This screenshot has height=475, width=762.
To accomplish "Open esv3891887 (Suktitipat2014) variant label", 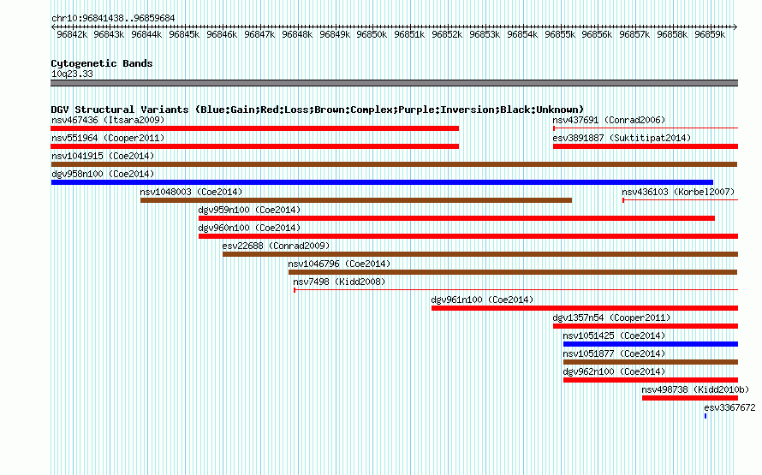I will 622,138.
